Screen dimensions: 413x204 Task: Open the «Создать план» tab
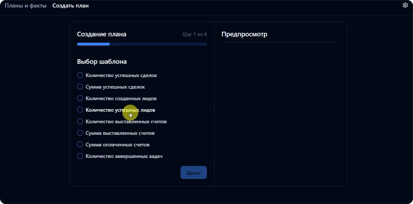(x=71, y=6)
